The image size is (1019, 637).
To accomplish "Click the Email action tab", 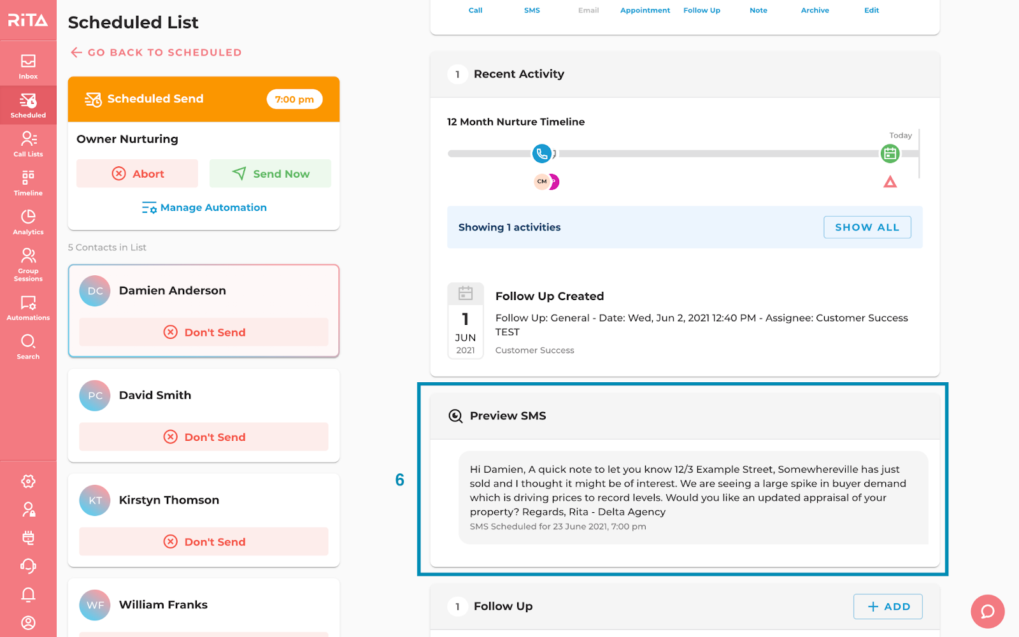I will click(588, 10).
